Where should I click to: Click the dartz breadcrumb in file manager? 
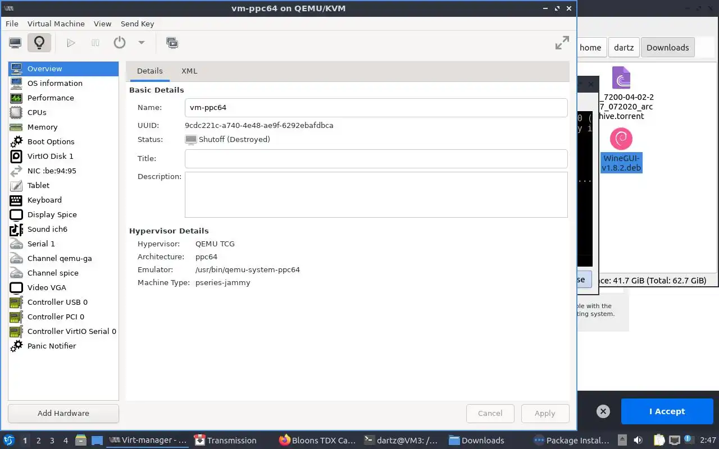[624, 48]
